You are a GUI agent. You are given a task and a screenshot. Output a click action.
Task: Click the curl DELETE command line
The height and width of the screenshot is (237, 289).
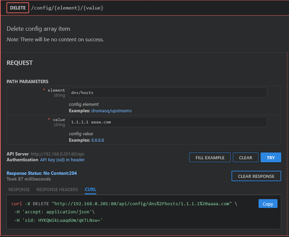click(122, 204)
